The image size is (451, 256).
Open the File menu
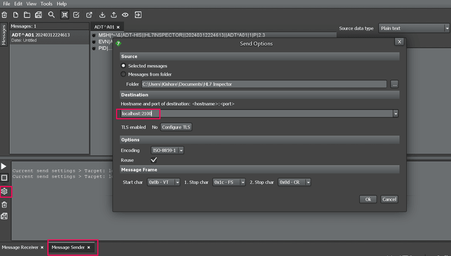click(6, 4)
